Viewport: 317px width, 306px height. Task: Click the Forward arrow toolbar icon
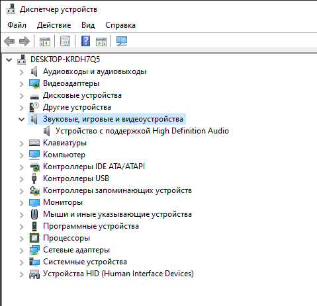point(24,41)
